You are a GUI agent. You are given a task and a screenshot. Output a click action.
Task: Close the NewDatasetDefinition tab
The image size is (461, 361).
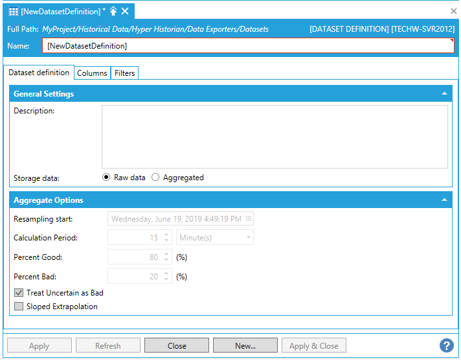[125, 11]
